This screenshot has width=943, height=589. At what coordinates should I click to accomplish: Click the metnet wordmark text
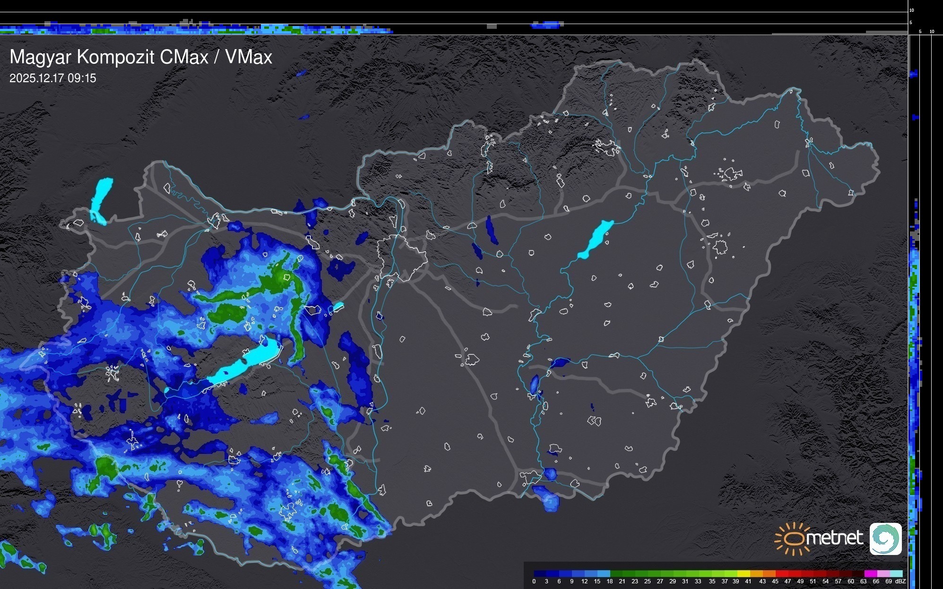pyautogui.click(x=834, y=538)
